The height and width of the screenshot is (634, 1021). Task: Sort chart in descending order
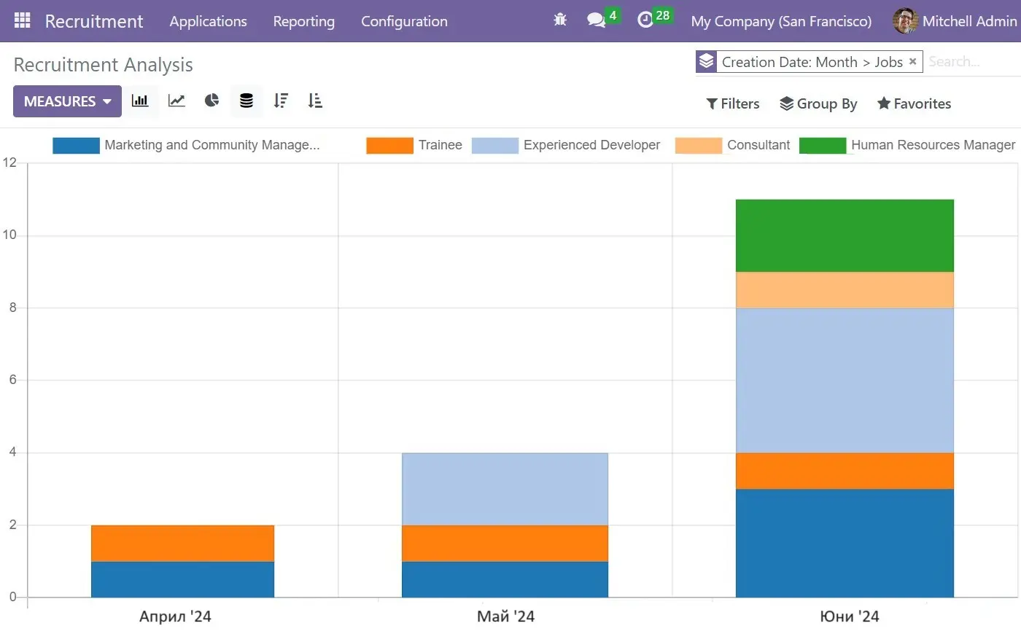281,101
